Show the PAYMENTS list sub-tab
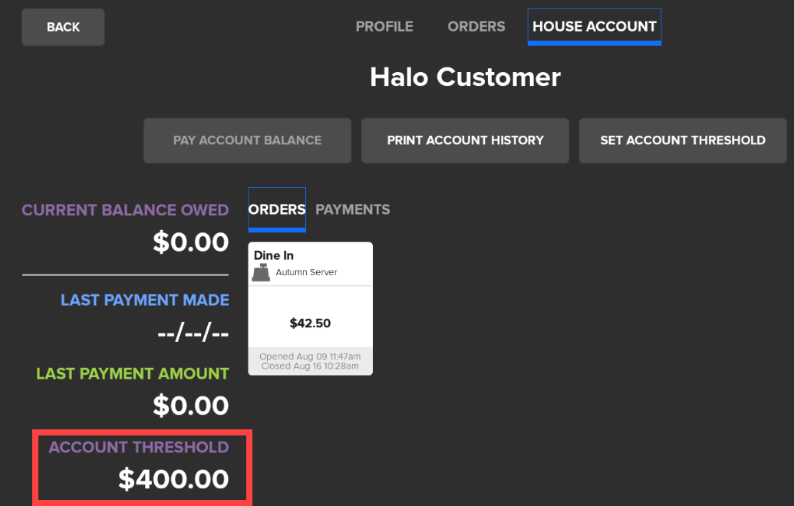The image size is (794, 506). click(353, 209)
